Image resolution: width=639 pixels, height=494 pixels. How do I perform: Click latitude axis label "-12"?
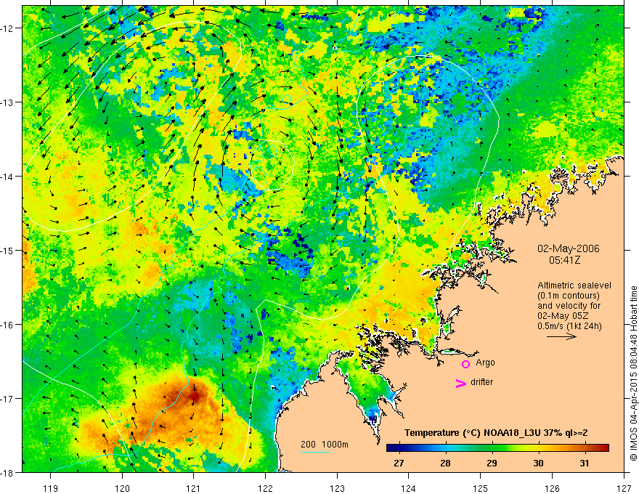pos(7,28)
